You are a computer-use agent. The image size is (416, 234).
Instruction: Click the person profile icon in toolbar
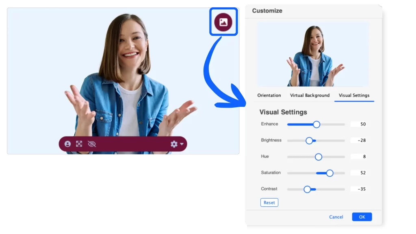pyautogui.click(x=67, y=144)
